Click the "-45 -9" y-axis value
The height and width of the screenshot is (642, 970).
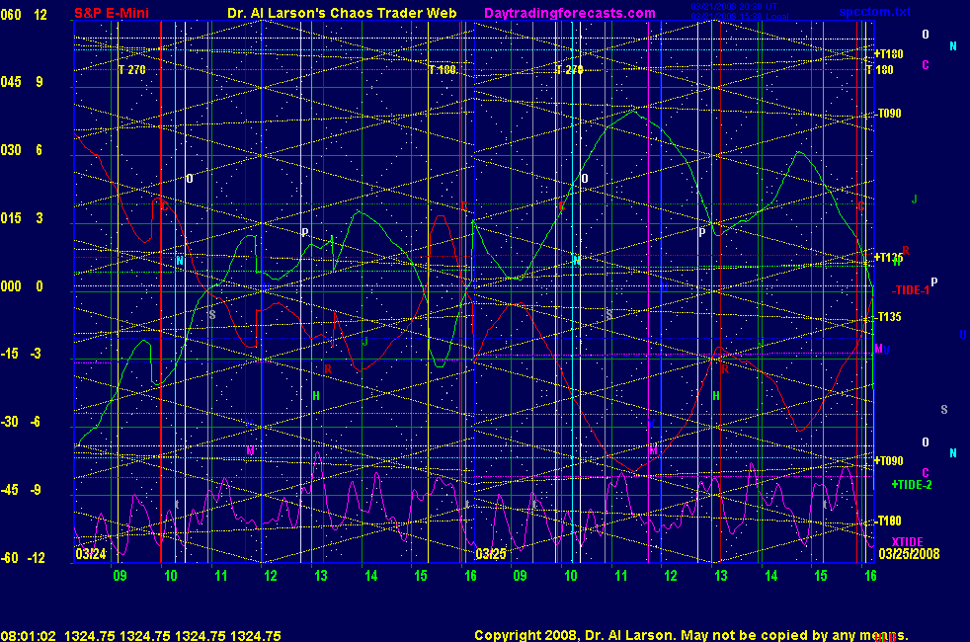22,489
